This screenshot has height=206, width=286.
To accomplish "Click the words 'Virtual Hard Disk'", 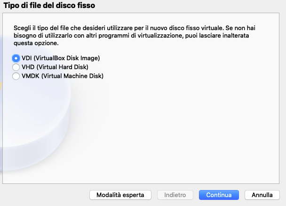I will [x=63, y=67].
